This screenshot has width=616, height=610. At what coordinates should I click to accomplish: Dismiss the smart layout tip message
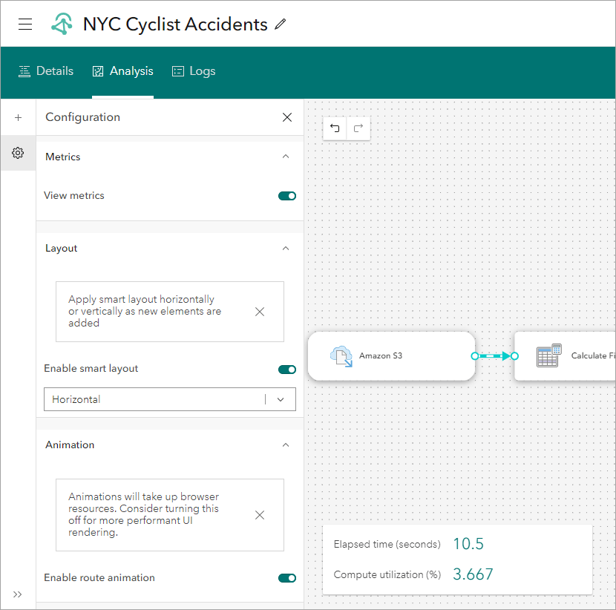(x=260, y=312)
